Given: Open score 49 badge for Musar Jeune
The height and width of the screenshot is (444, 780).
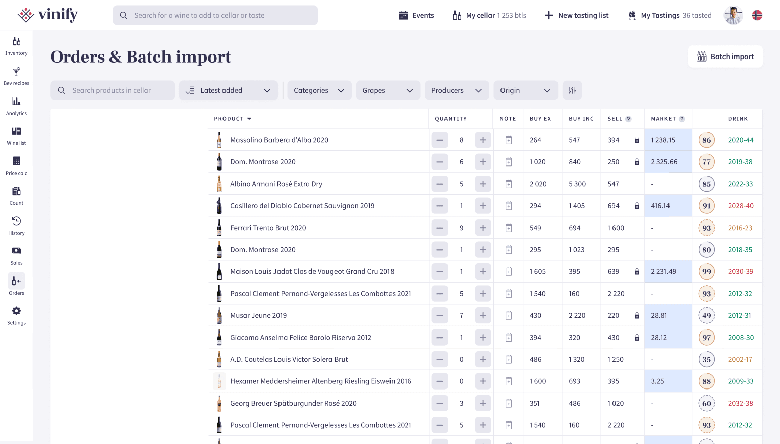Looking at the screenshot, I should click(707, 315).
